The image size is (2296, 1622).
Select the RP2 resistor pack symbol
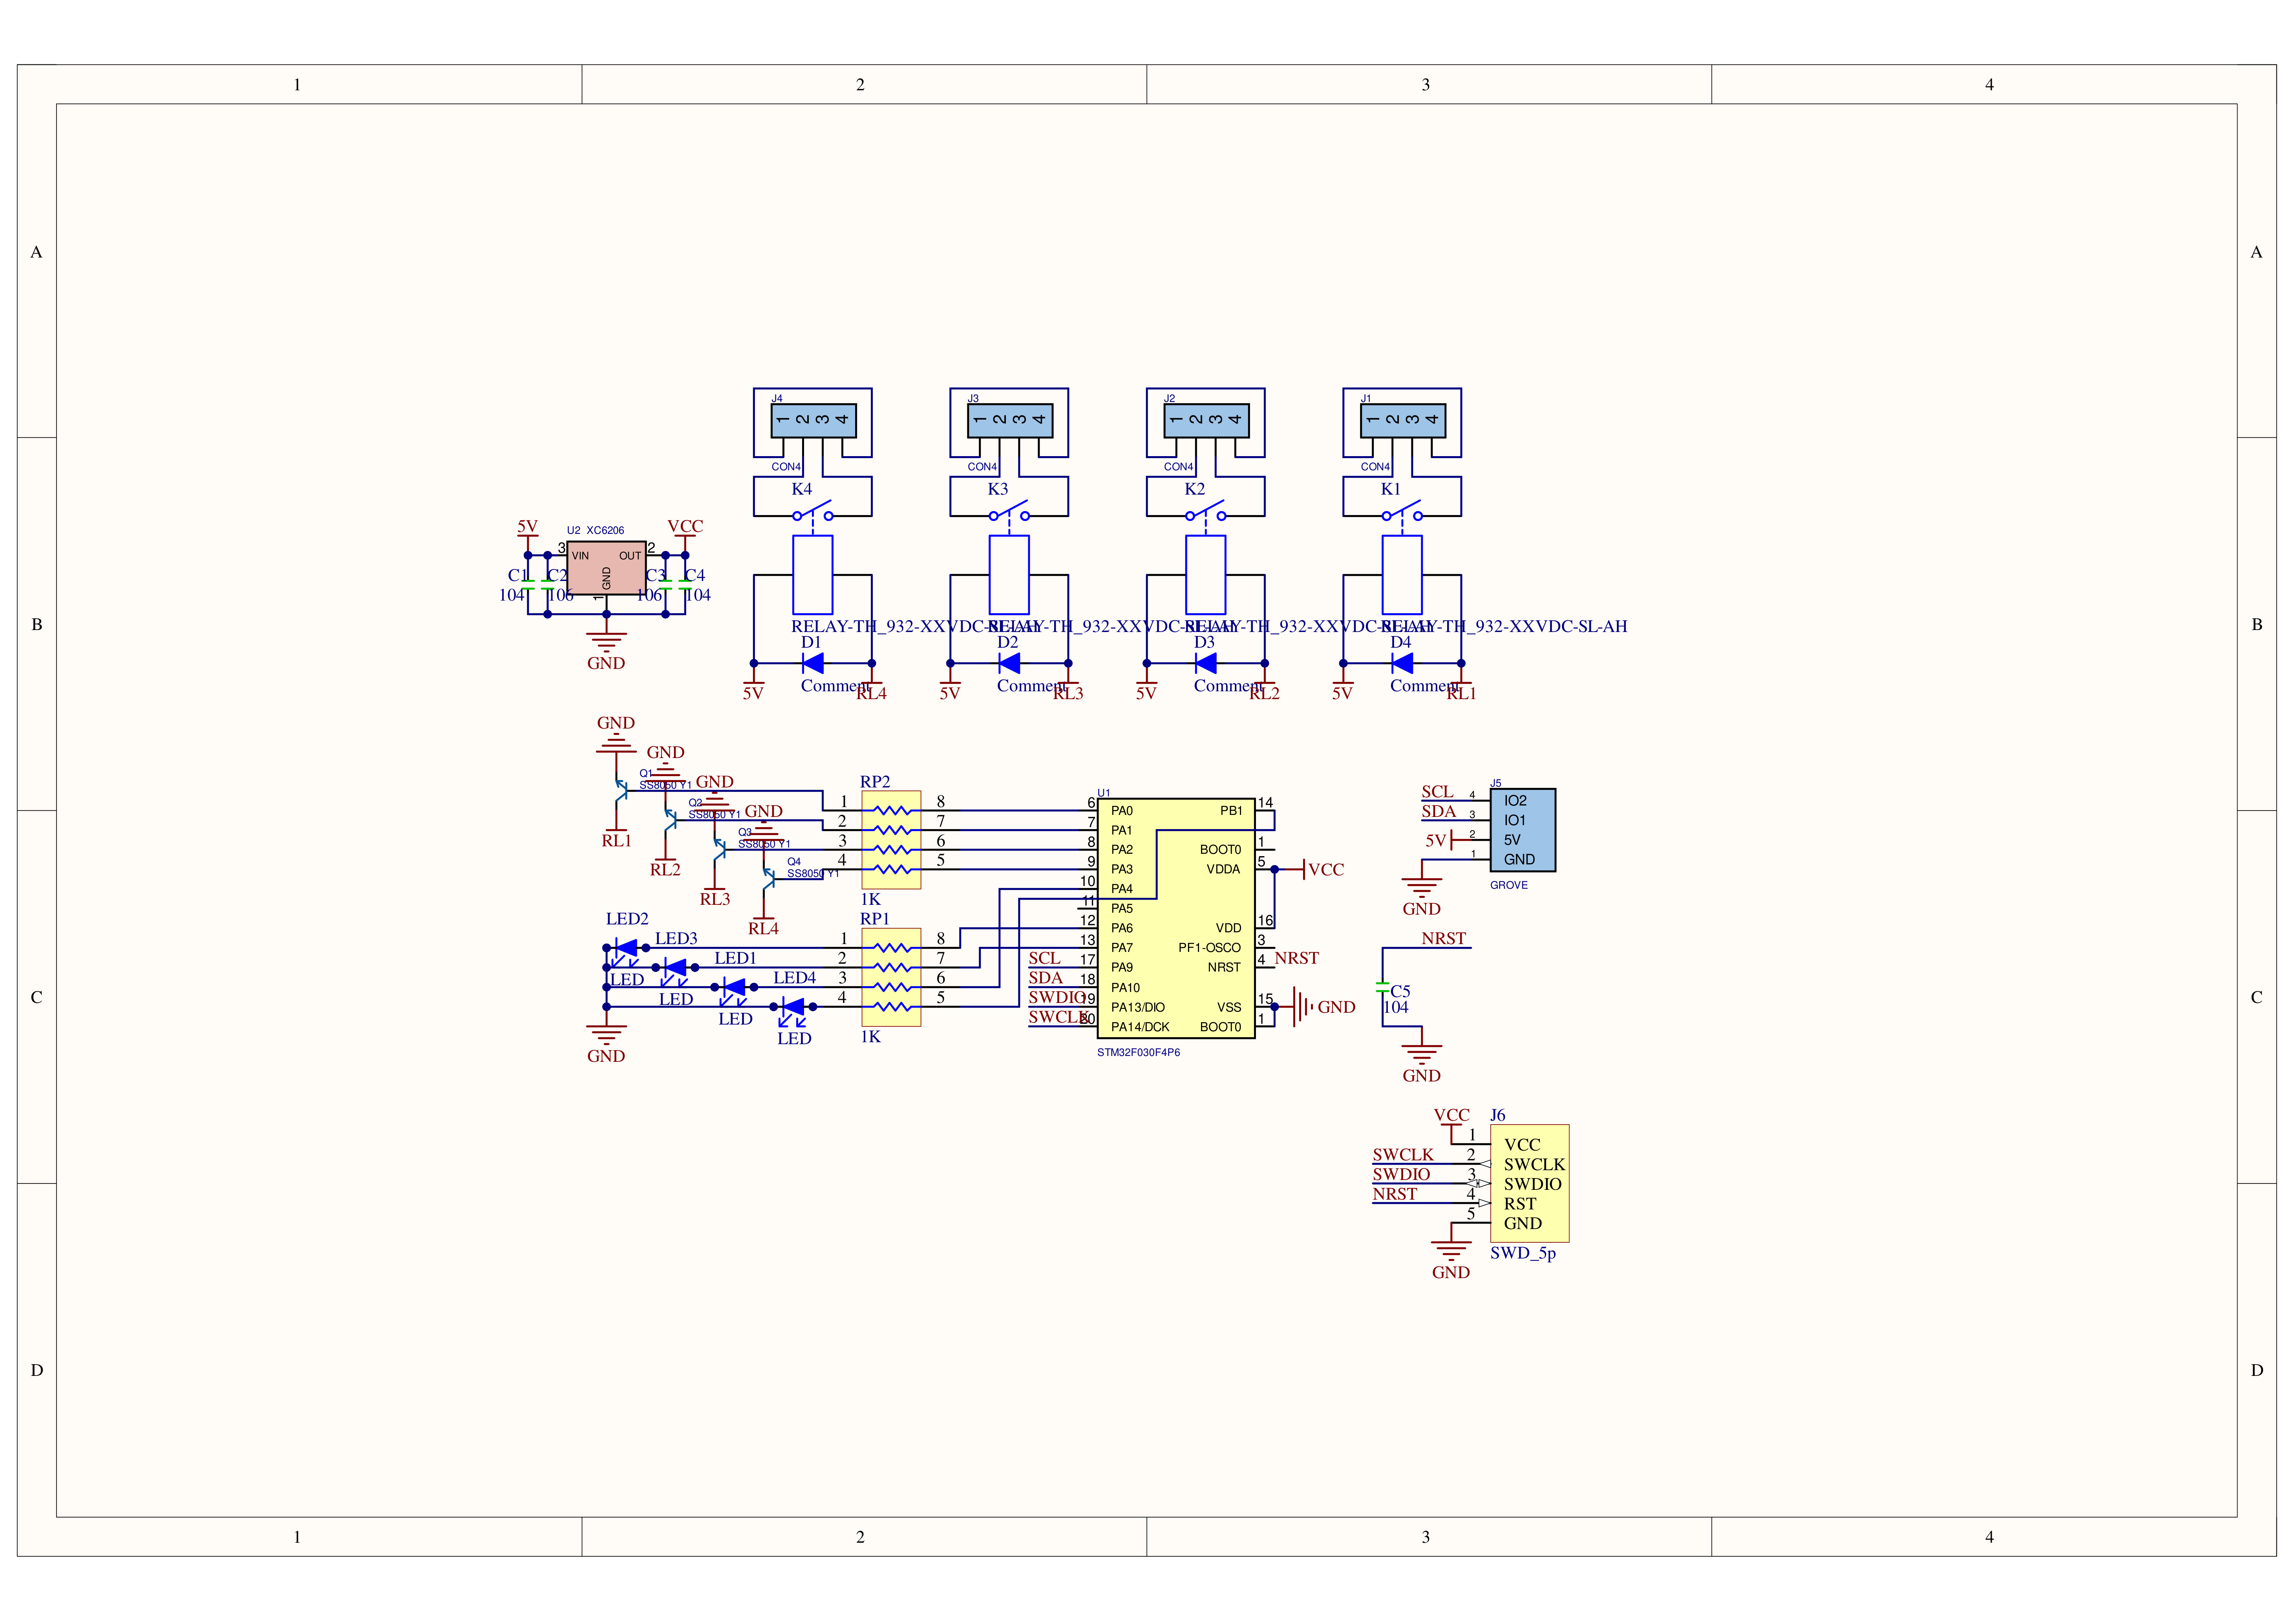click(891, 840)
